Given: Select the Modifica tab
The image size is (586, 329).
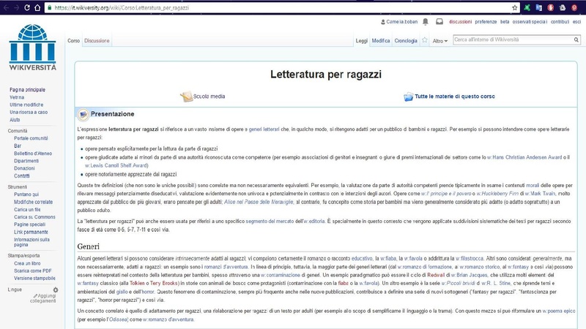Looking at the screenshot, I should tap(381, 41).
